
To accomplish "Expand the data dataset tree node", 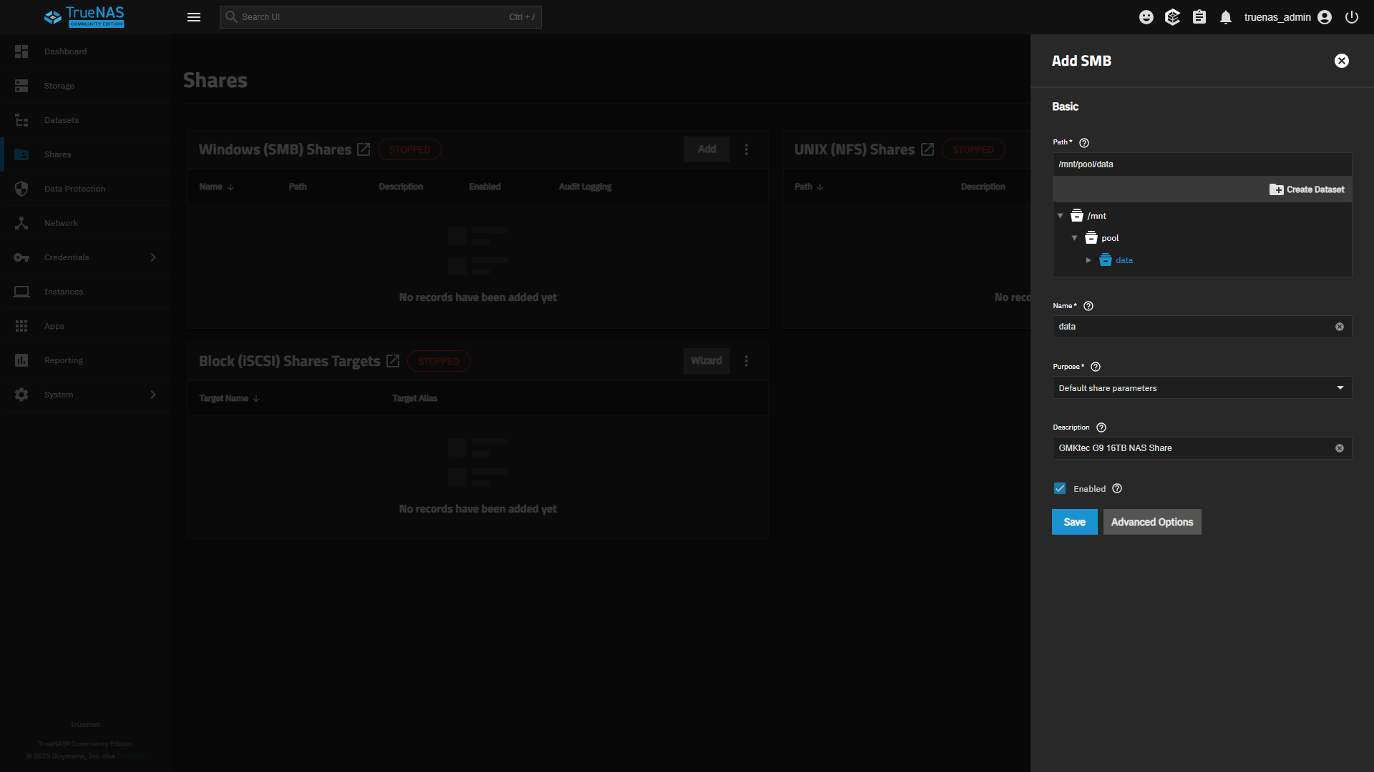I will [x=1088, y=260].
